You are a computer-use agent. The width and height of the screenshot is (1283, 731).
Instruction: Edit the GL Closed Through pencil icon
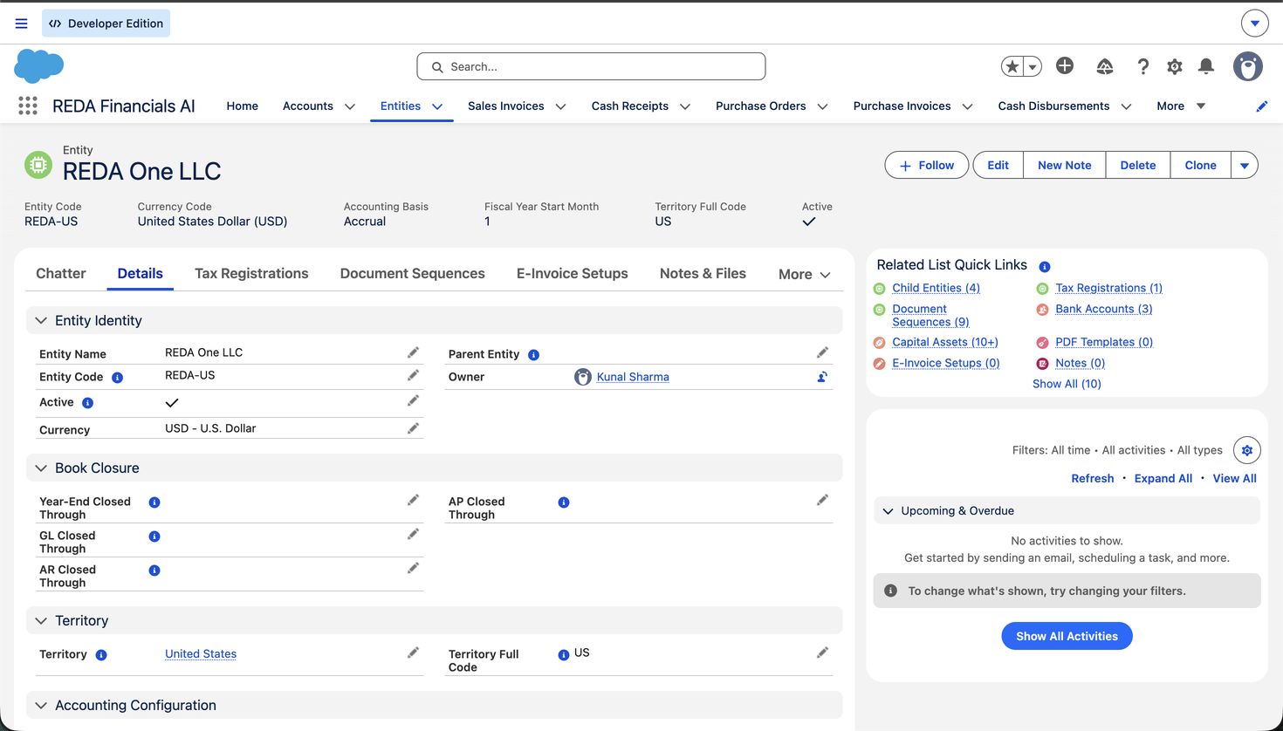click(x=413, y=534)
